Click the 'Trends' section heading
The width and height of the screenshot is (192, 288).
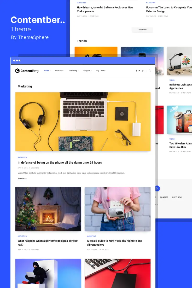[82, 41]
